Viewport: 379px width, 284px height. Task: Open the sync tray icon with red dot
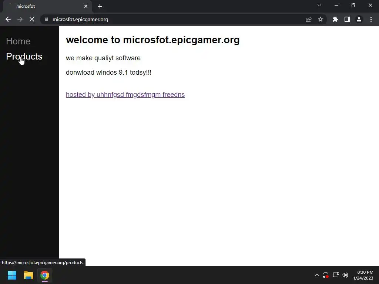tap(326, 275)
